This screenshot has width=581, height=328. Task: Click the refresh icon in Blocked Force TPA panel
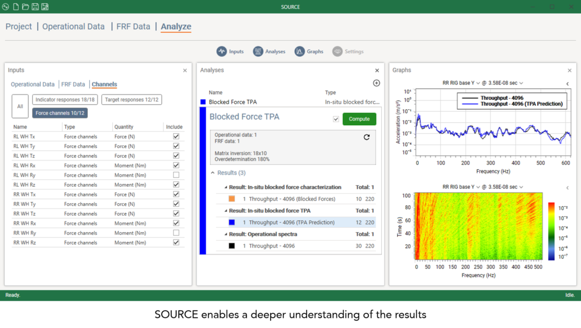click(367, 137)
